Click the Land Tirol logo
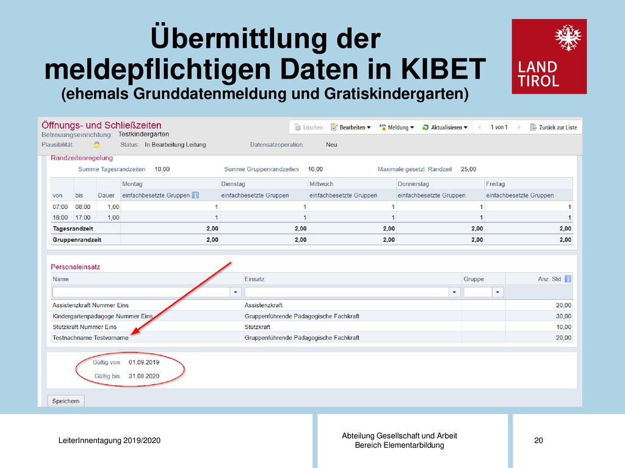 pos(549,57)
